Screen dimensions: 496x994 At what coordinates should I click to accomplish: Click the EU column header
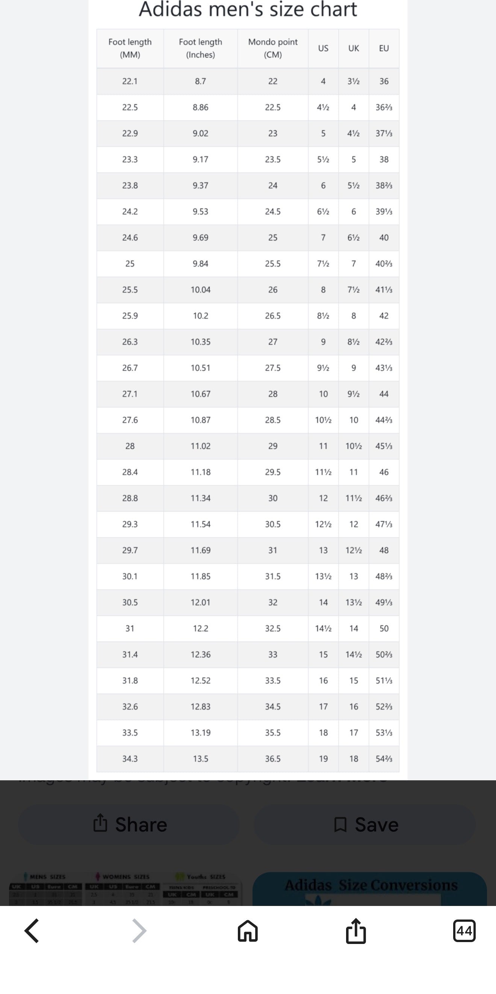tap(384, 48)
